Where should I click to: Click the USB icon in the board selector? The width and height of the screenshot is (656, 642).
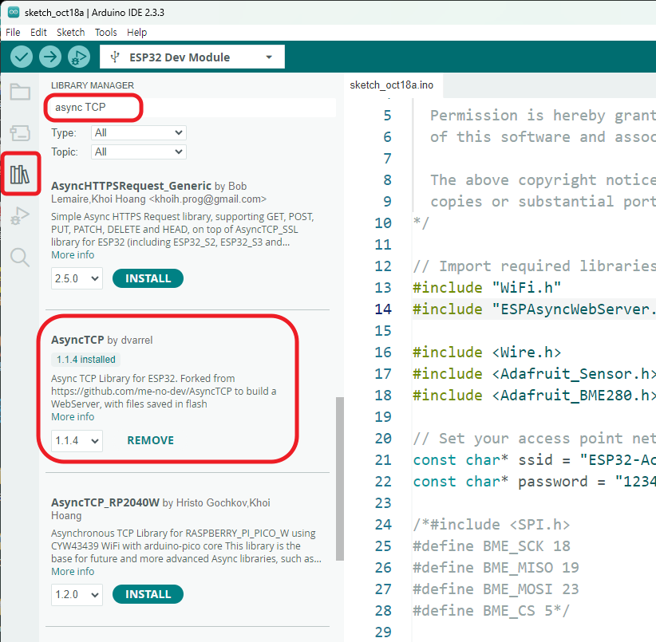tap(115, 57)
